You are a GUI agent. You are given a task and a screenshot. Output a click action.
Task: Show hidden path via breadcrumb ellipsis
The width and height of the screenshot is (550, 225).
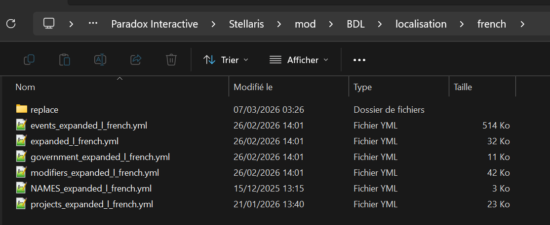pyautogui.click(x=93, y=24)
